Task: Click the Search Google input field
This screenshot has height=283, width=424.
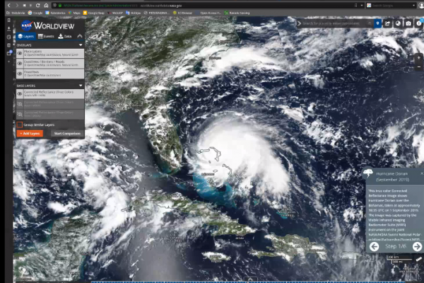Action: point(391,6)
